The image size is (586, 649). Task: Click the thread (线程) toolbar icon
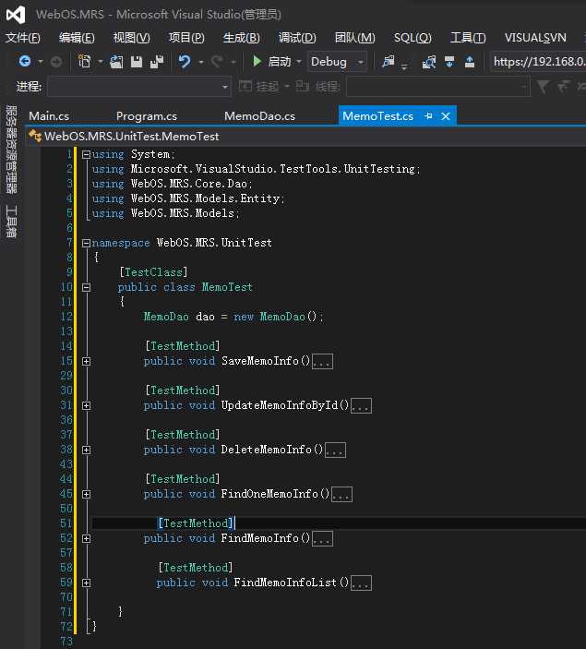tap(302, 87)
